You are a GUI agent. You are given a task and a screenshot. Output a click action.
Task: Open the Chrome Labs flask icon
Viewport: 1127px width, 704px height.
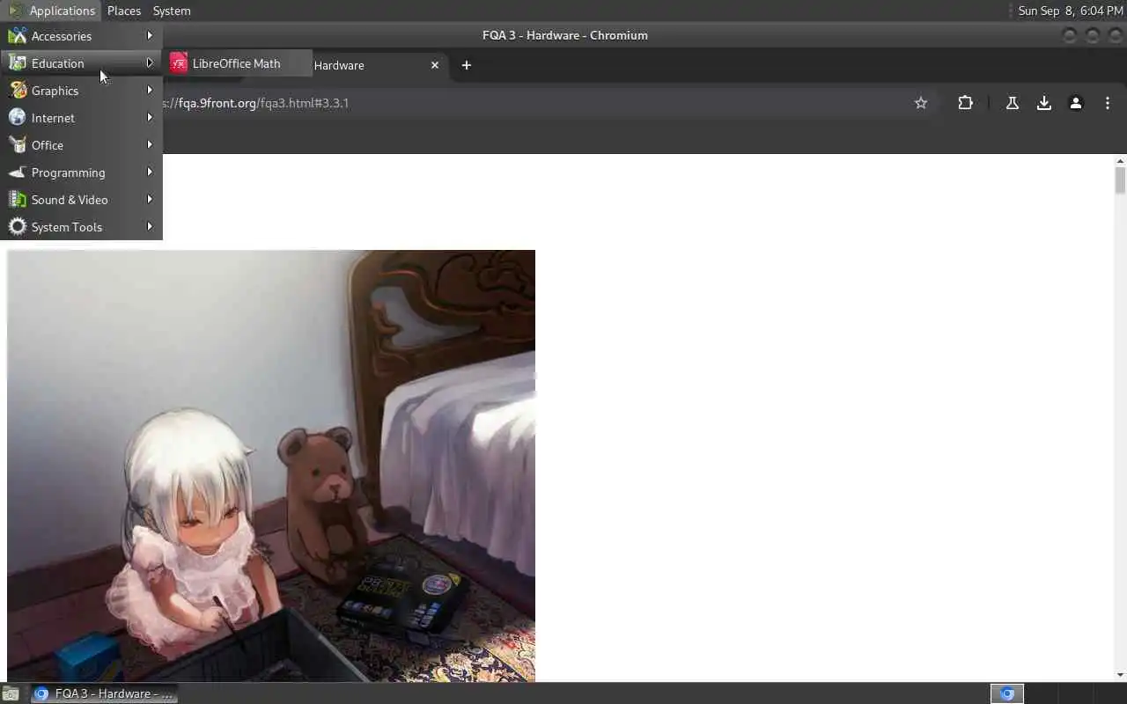(x=1012, y=103)
